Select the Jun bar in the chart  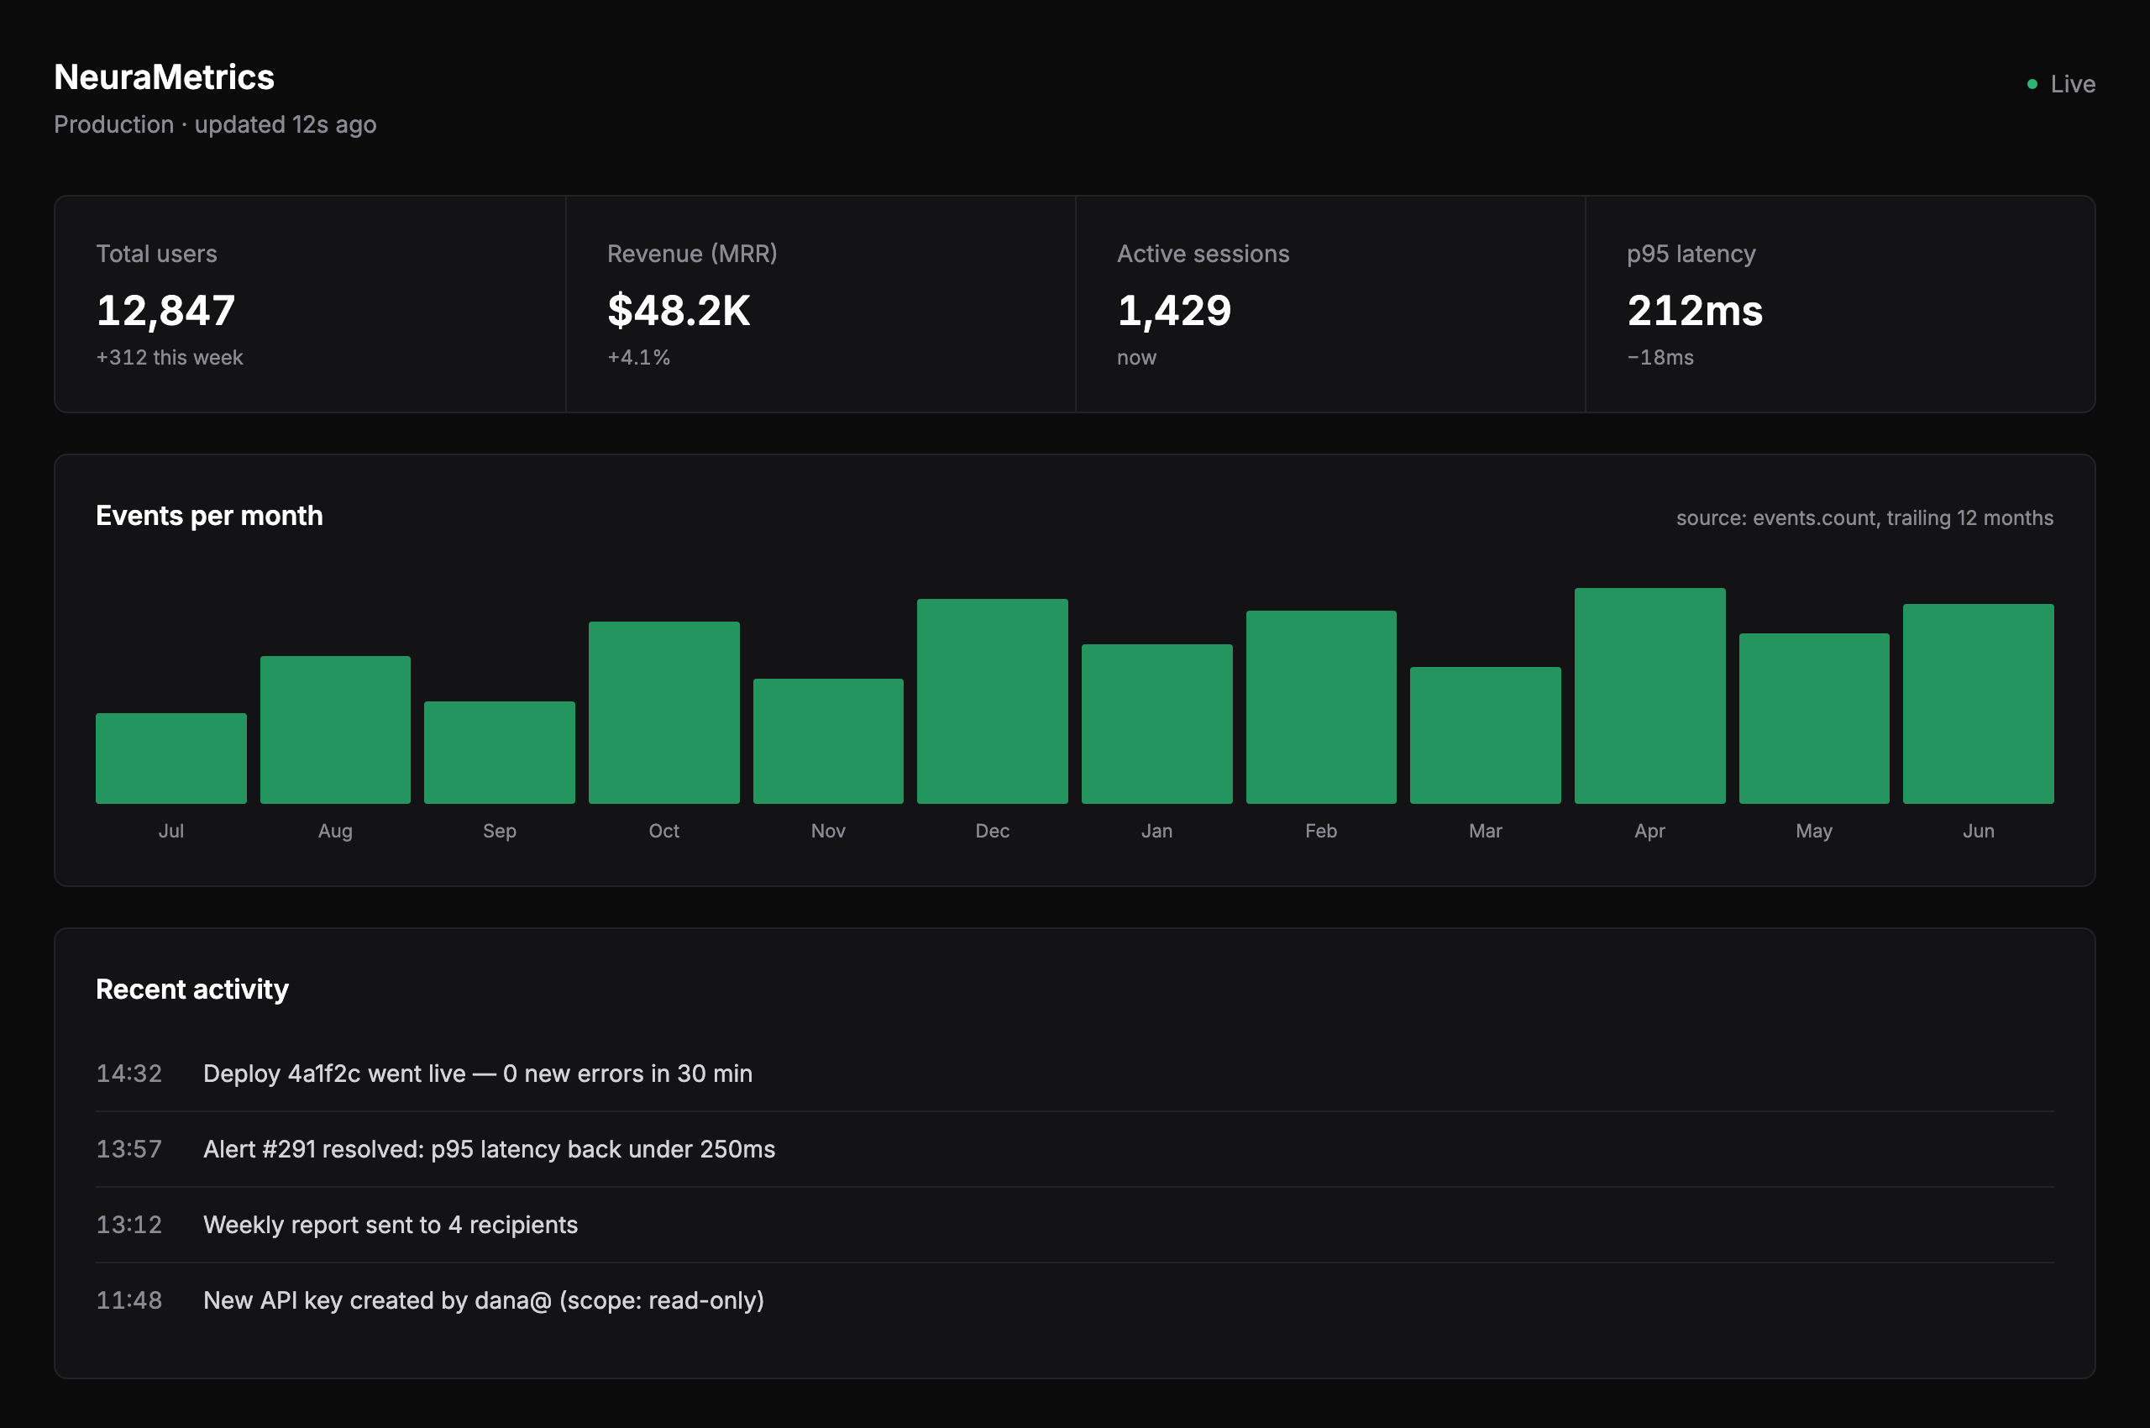point(1978,704)
